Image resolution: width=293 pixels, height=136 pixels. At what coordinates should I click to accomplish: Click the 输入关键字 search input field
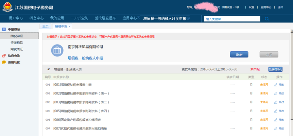[x=232, y=19]
